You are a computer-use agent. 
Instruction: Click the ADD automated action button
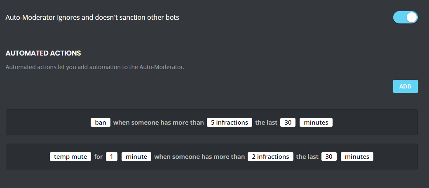coord(405,86)
